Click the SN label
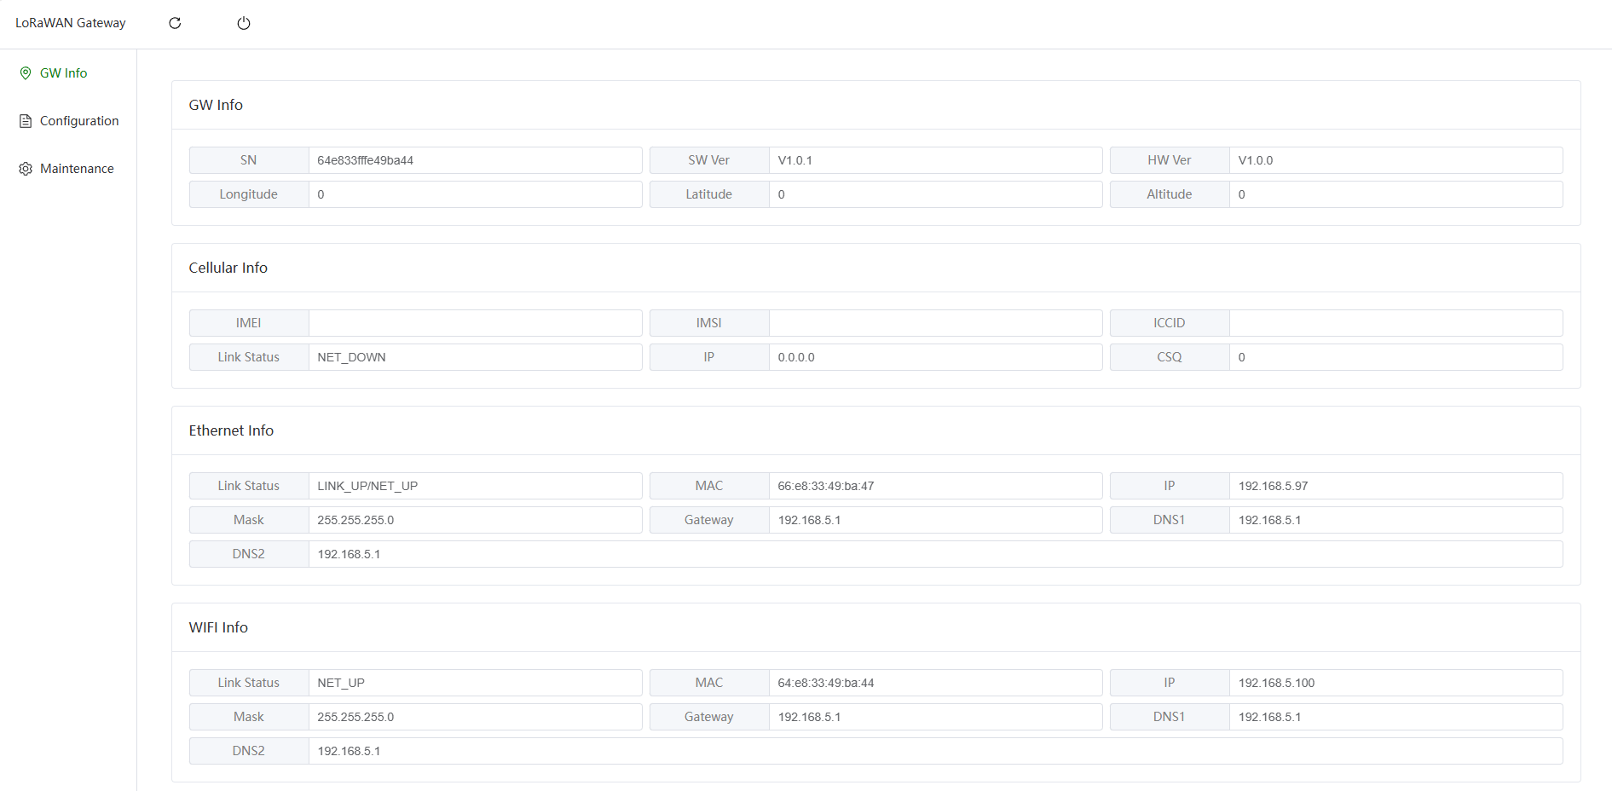Image resolution: width=1612 pixels, height=791 pixels. (x=248, y=160)
